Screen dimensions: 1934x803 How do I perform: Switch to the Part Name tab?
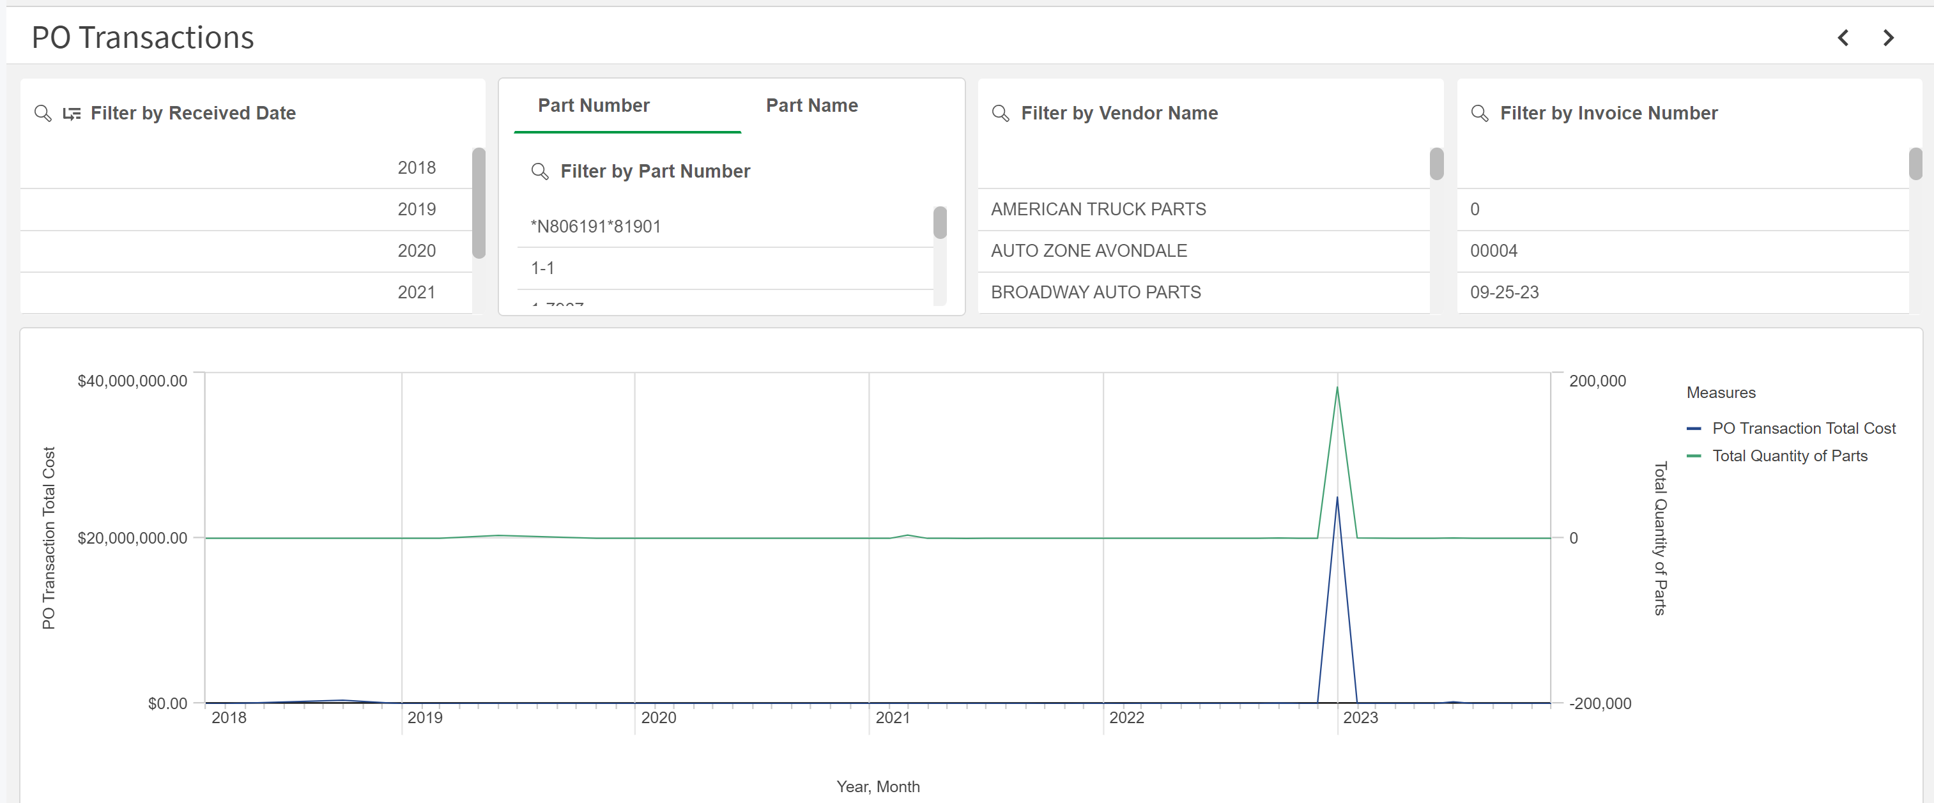click(x=811, y=106)
